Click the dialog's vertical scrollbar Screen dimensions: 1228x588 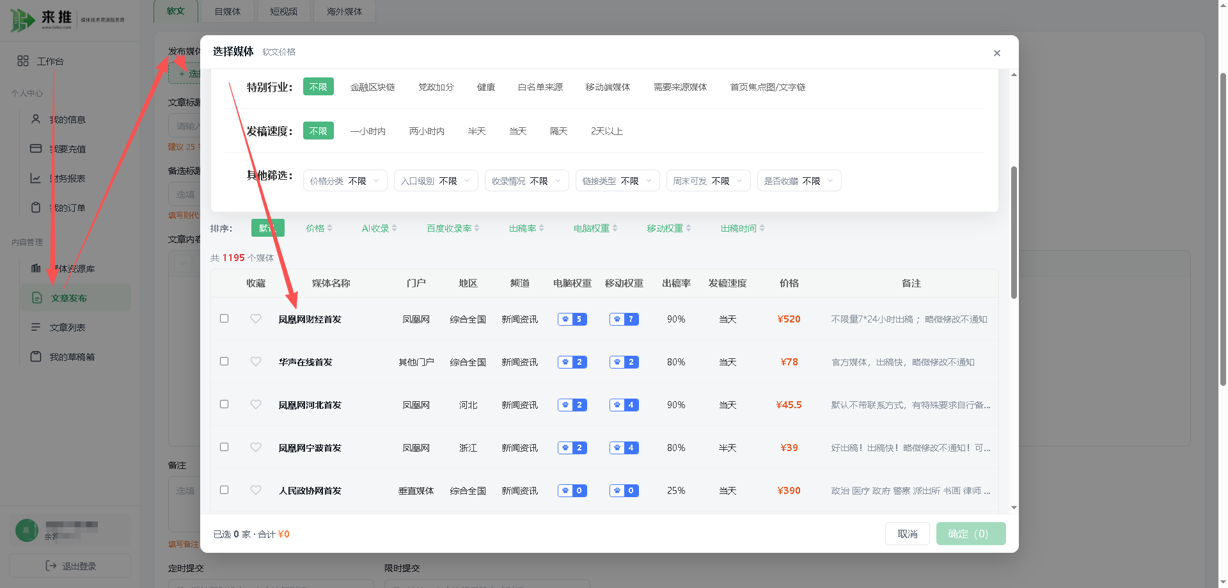pyautogui.click(x=1014, y=232)
